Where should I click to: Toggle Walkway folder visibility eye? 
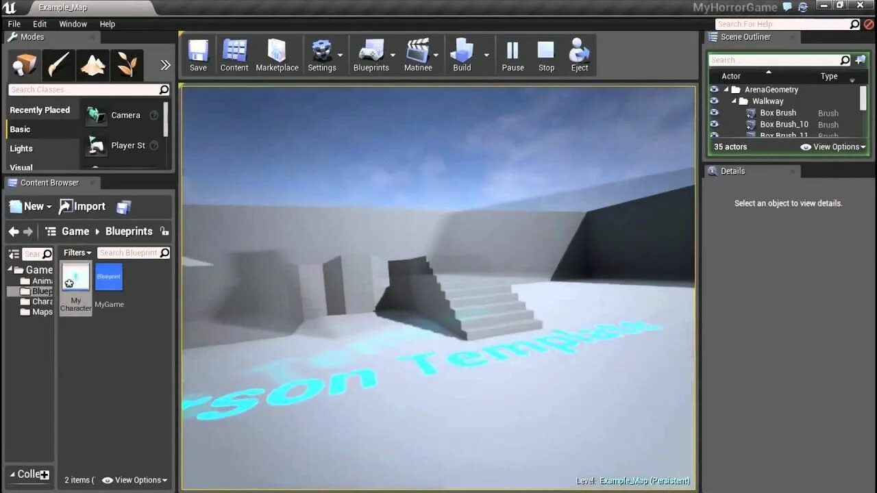(714, 101)
